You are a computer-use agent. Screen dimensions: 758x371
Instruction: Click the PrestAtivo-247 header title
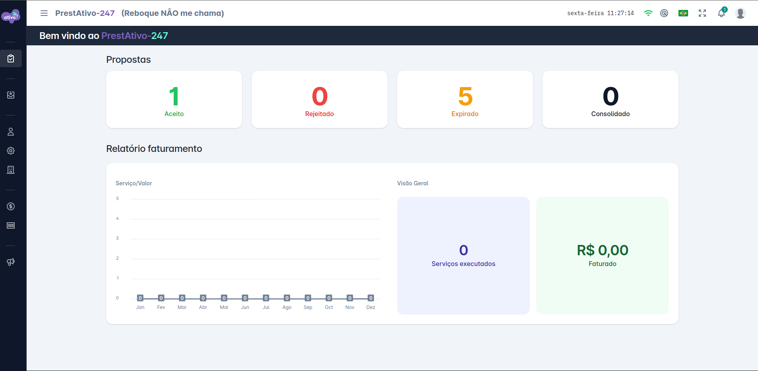pyautogui.click(x=85, y=13)
